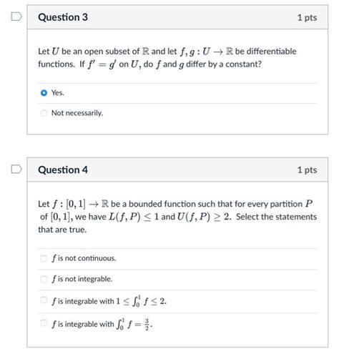This screenshot has width=339, height=354.
Task: Click the '1 pts' label of Question 4
Action: pos(307,170)
